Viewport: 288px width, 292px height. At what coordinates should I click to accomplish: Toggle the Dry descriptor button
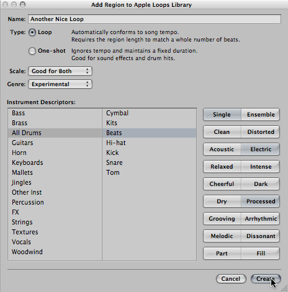pyautogui.click(x=222, y=201)
